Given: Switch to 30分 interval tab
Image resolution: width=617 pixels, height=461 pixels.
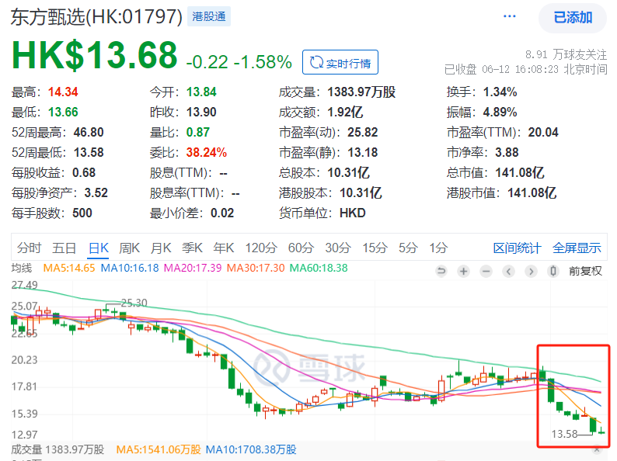Looking at the screenshot, I should pyautogui.click(x=337, y=248).
